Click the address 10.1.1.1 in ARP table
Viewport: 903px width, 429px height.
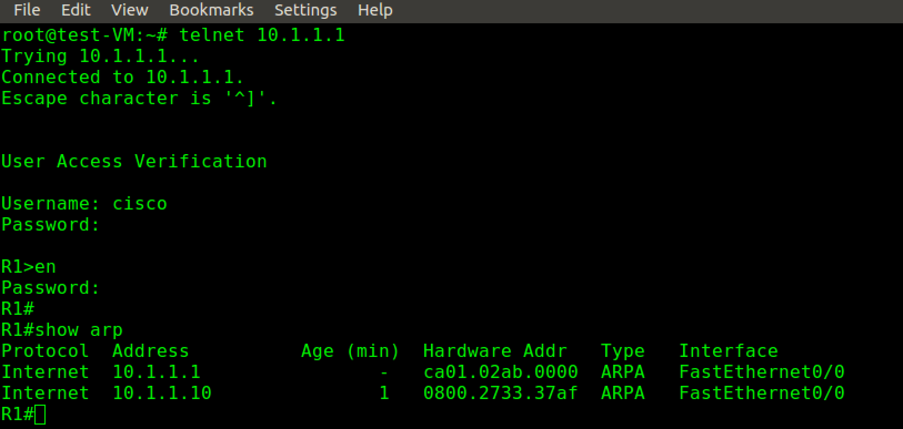pyautogui.click(x=156, y=372)
